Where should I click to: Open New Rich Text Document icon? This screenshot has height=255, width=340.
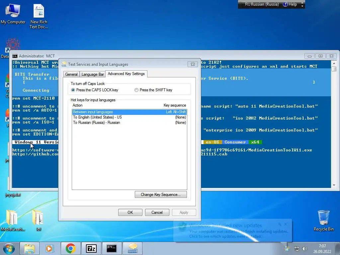click(39, 16)
